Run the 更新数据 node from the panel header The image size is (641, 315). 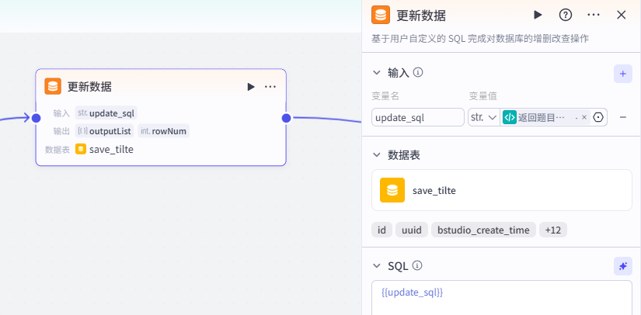pyautogui.click(x=538, y=15)
